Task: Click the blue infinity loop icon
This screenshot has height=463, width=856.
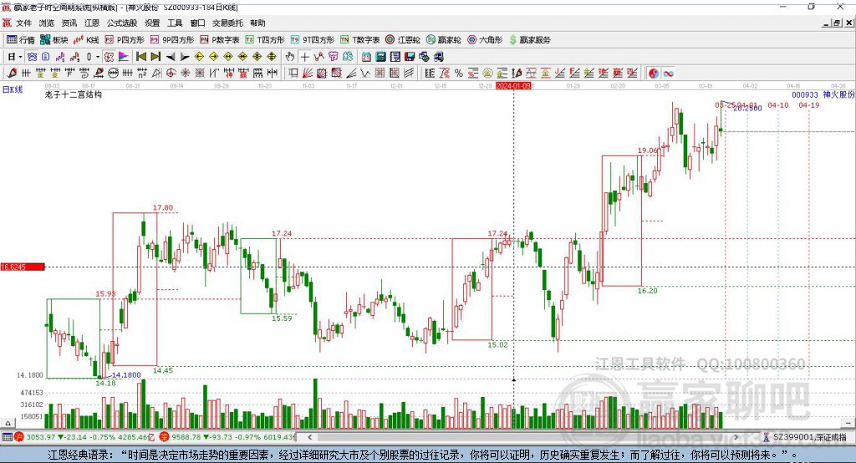Action: (668, 73)
